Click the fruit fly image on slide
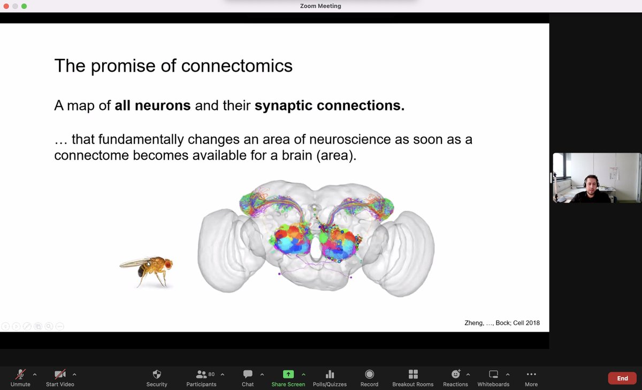Viewport: 642px width, 390px height. [x=146, y=271]
